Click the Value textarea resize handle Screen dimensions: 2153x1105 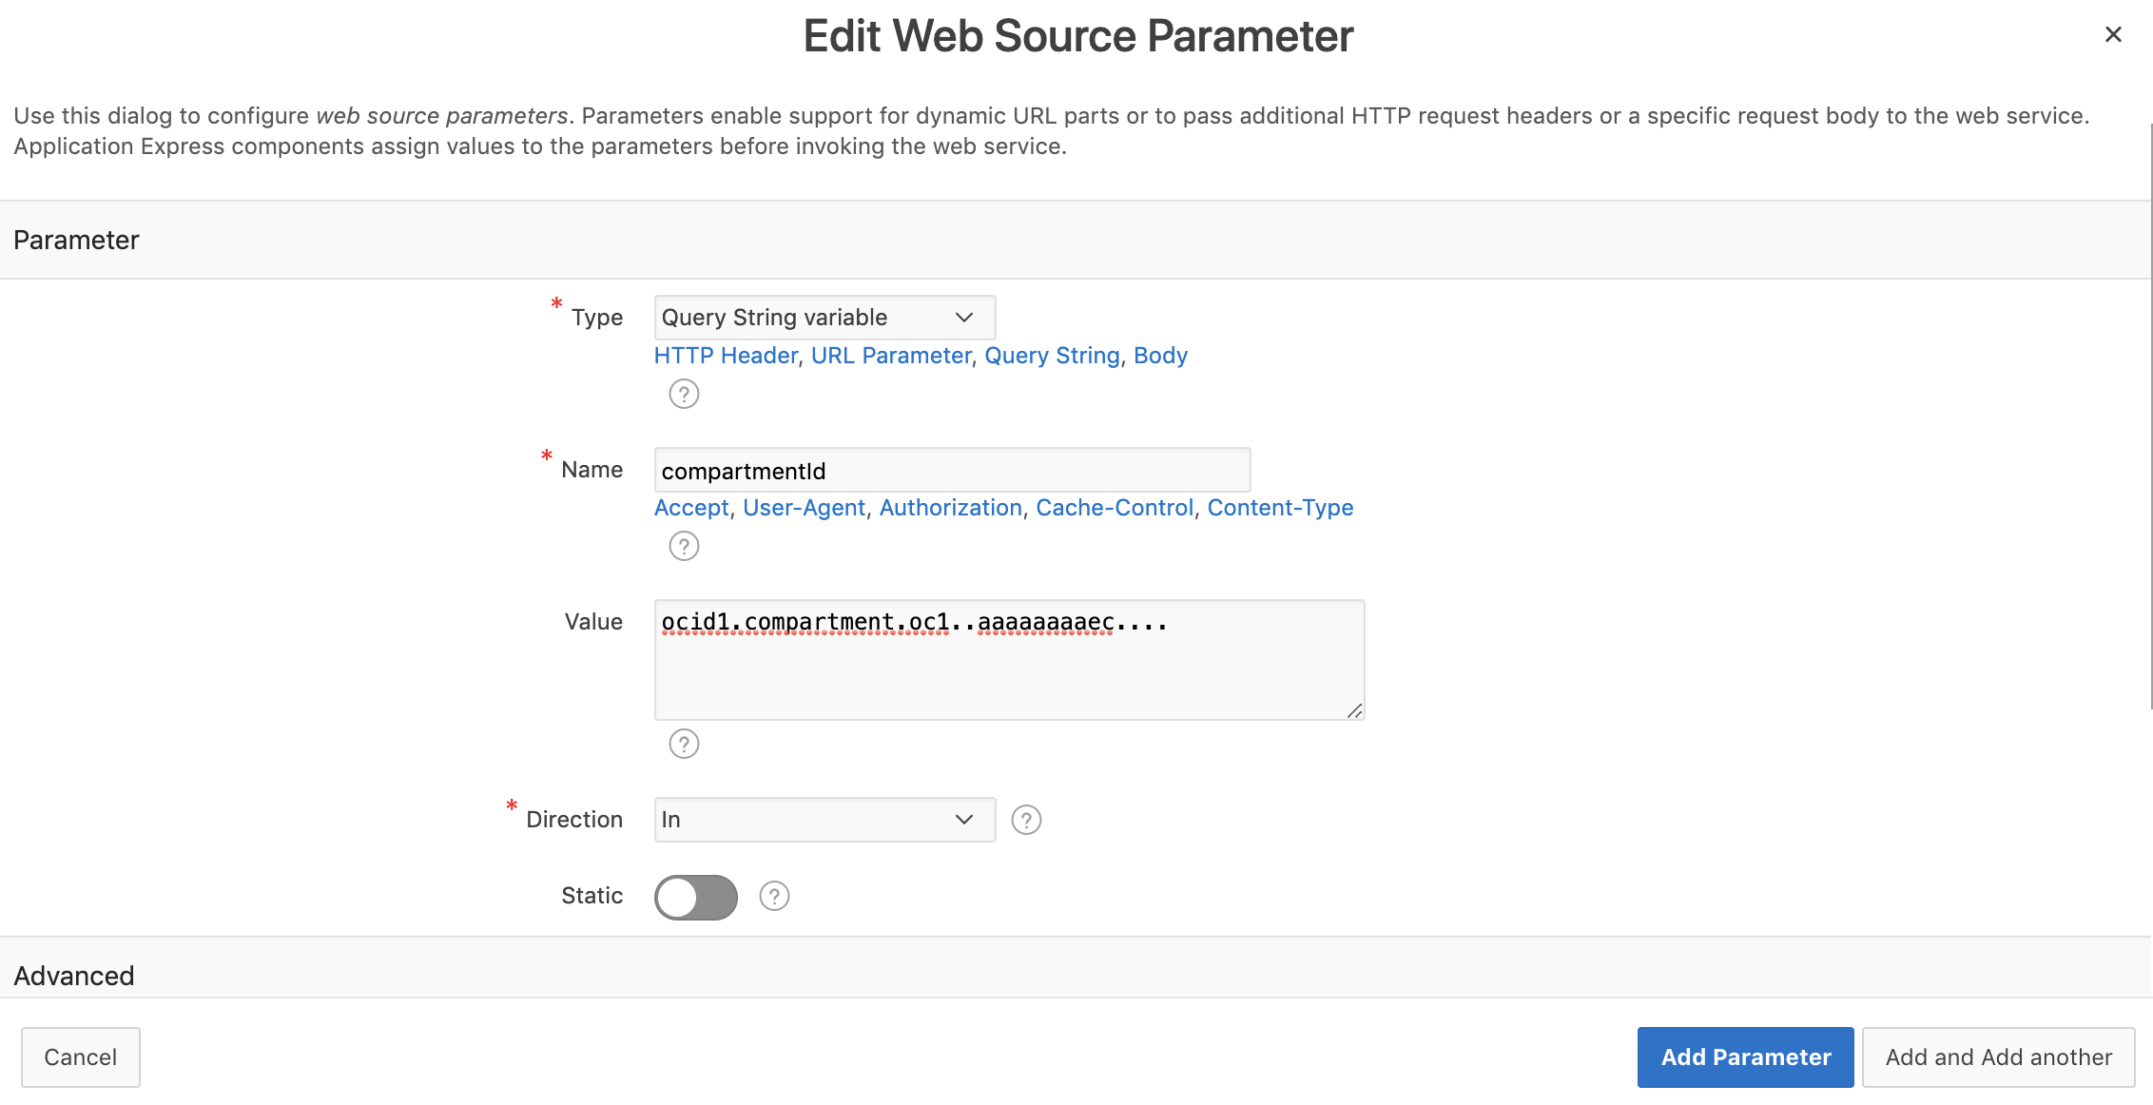pos(1355,711)
